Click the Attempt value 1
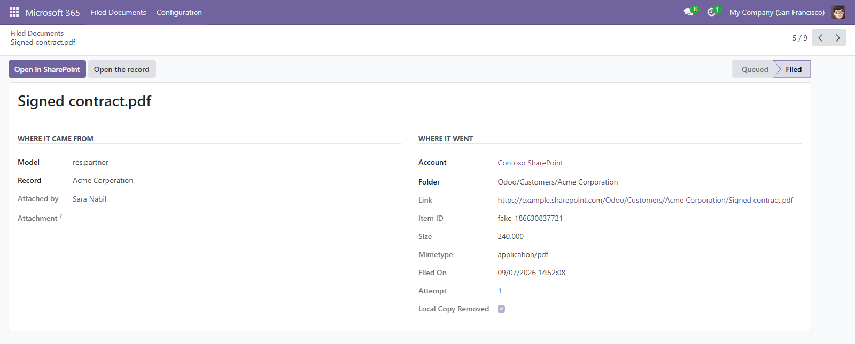 [500, 291]
